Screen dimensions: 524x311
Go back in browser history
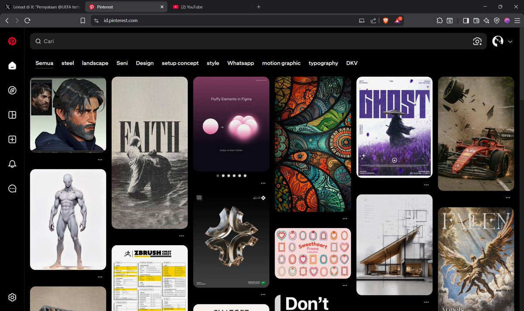[7, 21]
